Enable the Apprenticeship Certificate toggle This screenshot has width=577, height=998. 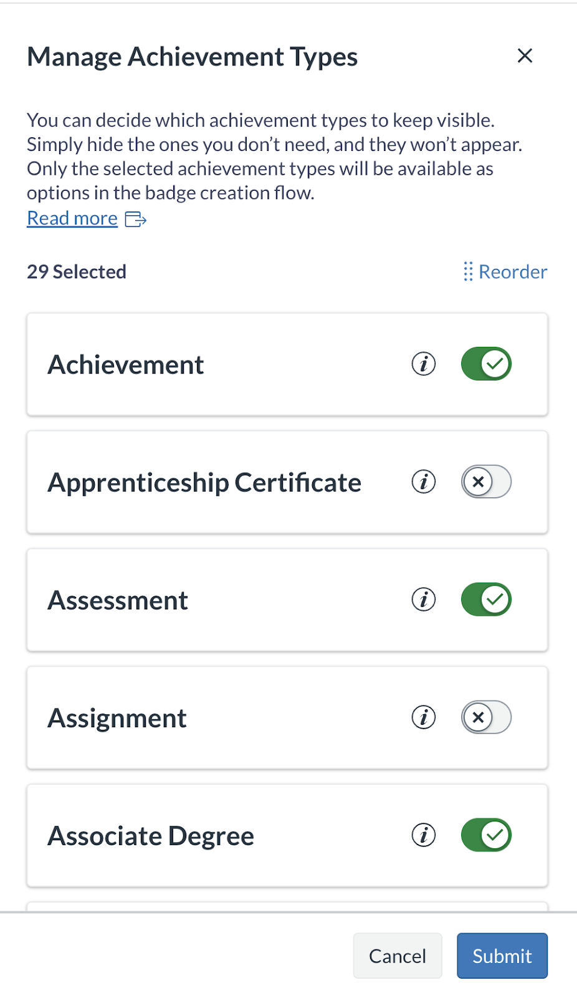[486, 482]
